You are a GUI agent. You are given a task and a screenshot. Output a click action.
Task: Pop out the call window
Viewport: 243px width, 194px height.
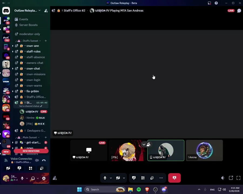pyautogui.click(x=231, y=178)
